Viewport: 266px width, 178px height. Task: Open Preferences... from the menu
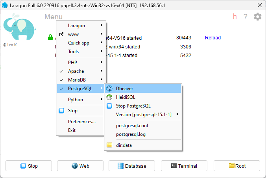pos(82,122)
